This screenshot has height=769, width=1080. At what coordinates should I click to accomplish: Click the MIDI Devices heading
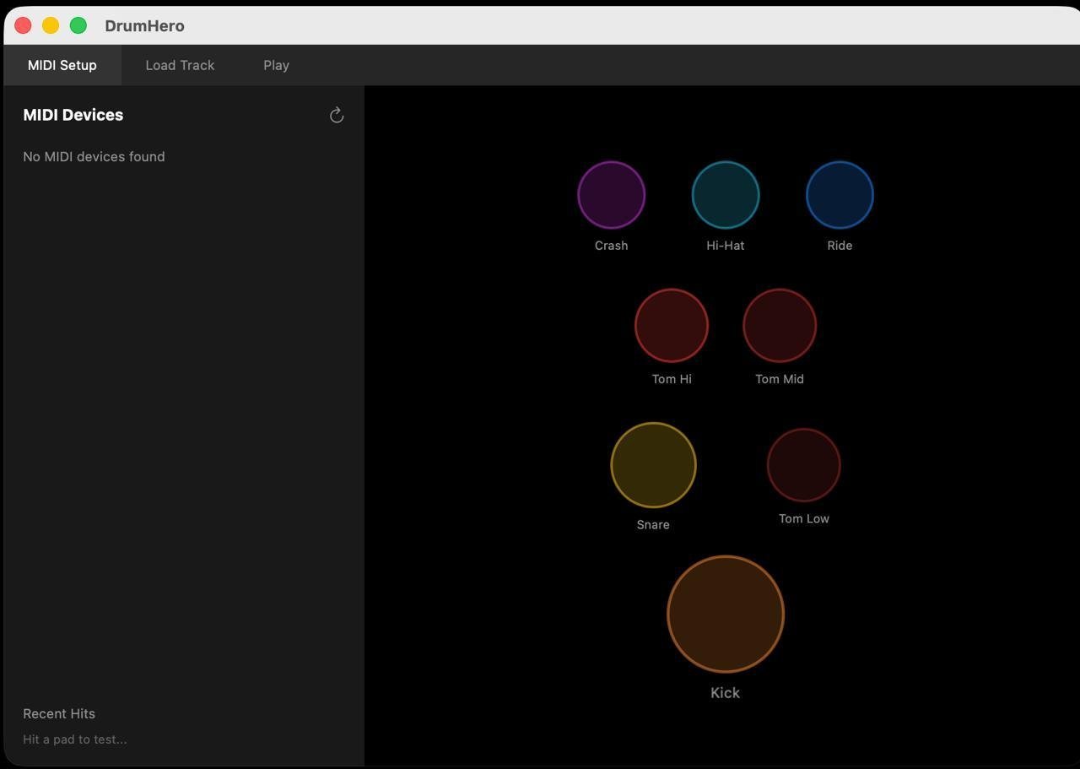pos(73,115)
